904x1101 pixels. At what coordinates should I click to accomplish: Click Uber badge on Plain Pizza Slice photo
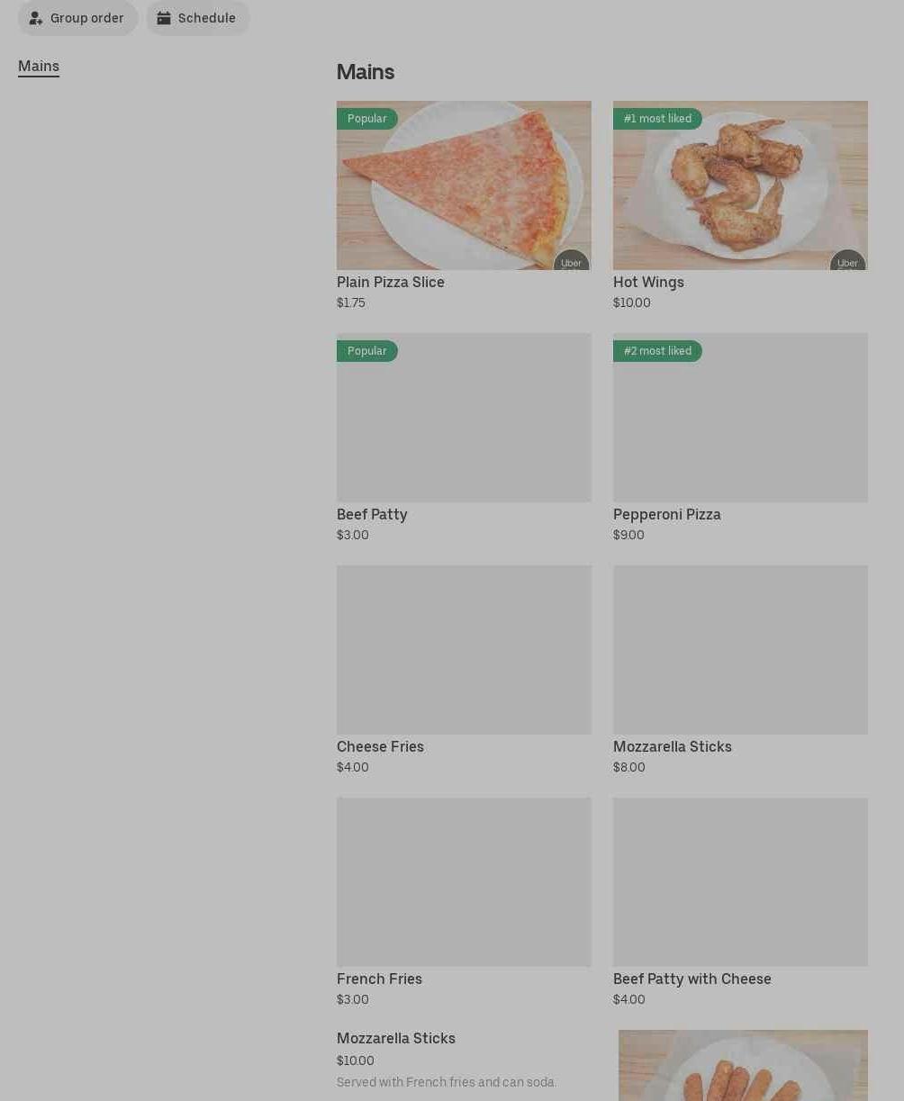click(x=571, y=261)
